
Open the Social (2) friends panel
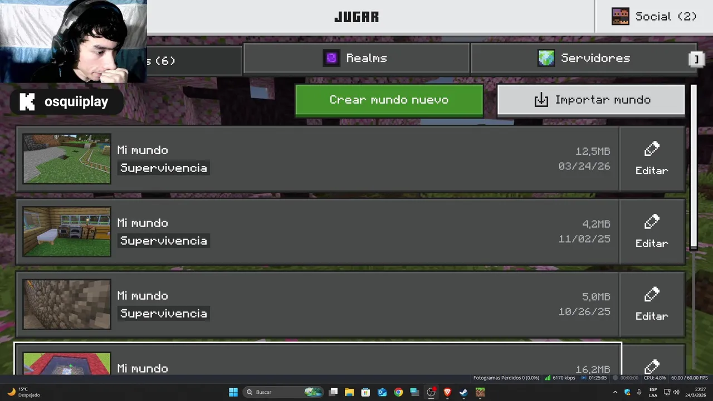click(x=654, y=17)
